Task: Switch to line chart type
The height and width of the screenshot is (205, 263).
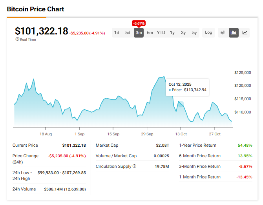Action: point(245,32)
